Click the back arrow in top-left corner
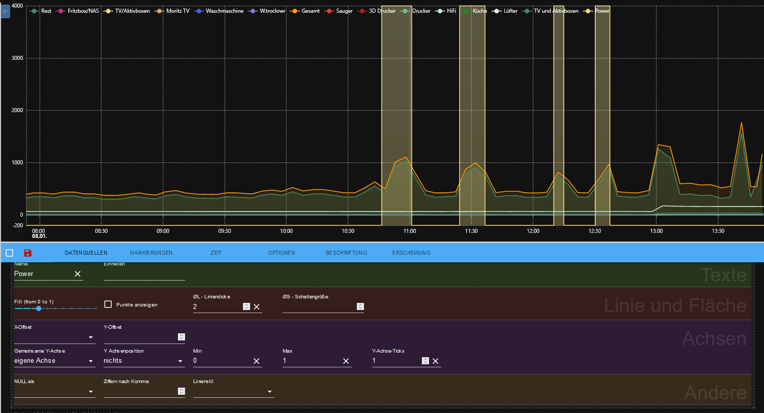Image resolution: width=764 pixels, height=413 pixels. tap(5, 11)
